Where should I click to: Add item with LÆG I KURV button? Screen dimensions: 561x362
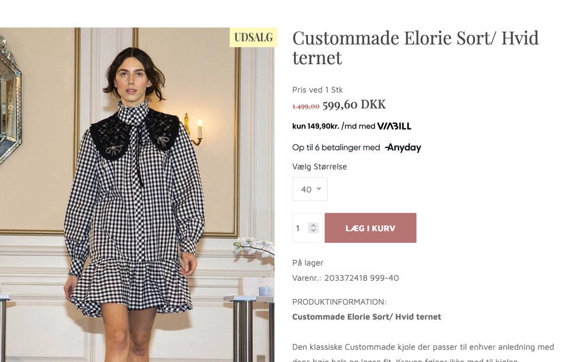370,228
